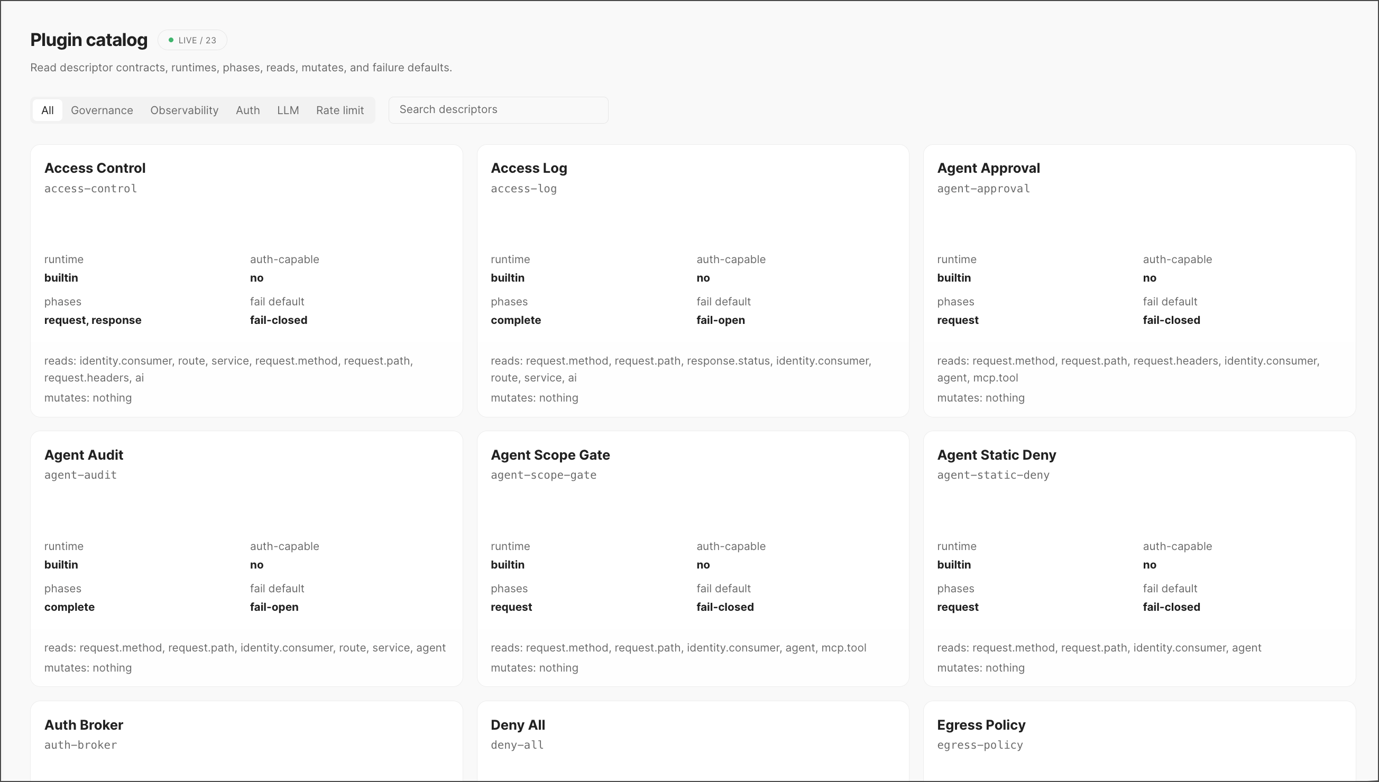Click the builtin runtime value in Agent Approval
The height and width of the screenshot is (782, 1379).
point(954,278)
